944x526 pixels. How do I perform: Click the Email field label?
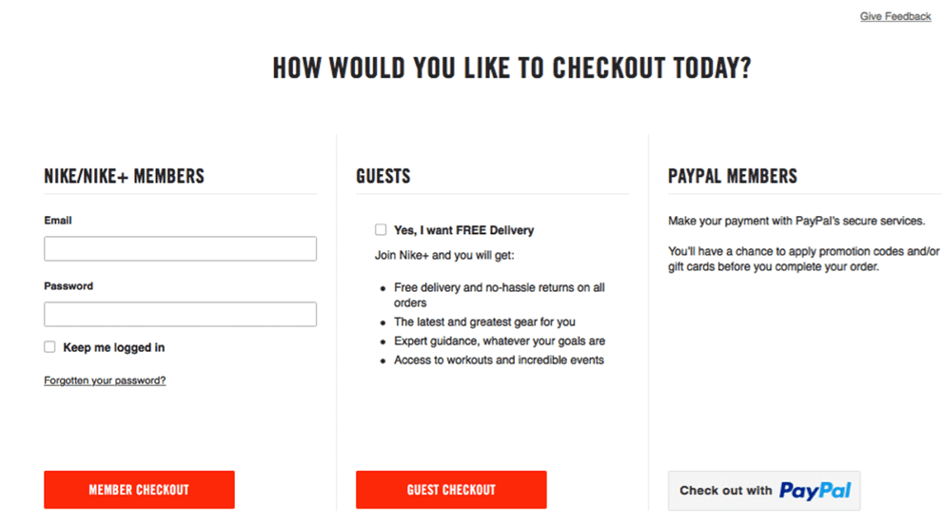tap(58, 220)
